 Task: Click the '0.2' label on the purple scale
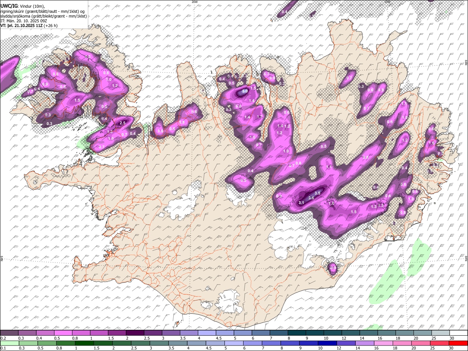click(3, 338)
